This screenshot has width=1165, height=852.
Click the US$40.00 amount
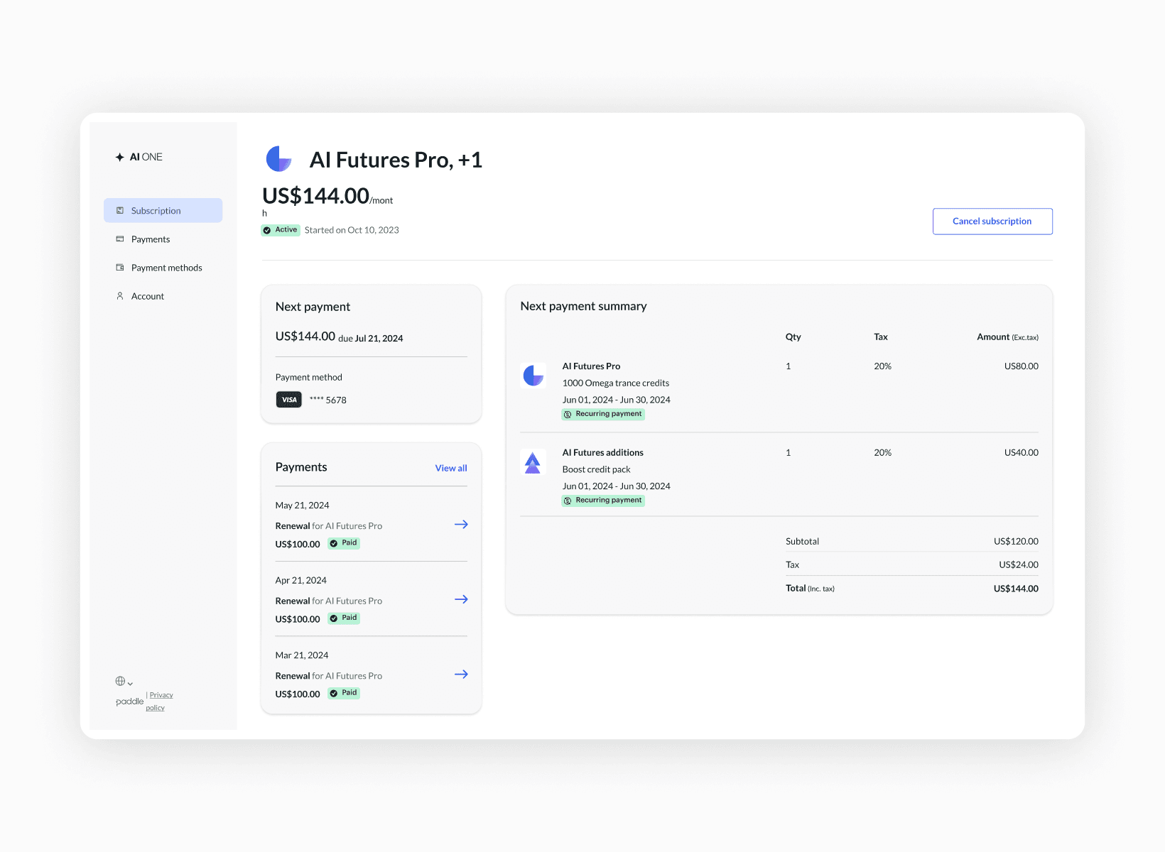[x=1021, y=452]
